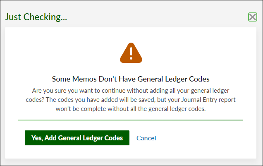Click the phrase "general ledger codes." ending the message
263x166 pixels.
pos(177,109)
